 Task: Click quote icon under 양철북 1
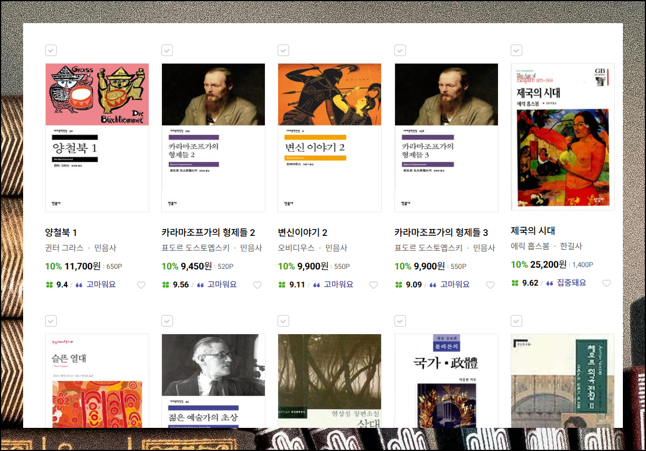(x=79, y=285)
